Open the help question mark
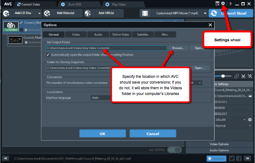Image resolution: width=255 pixels, height=163 pixels. (x=230, y=4)
